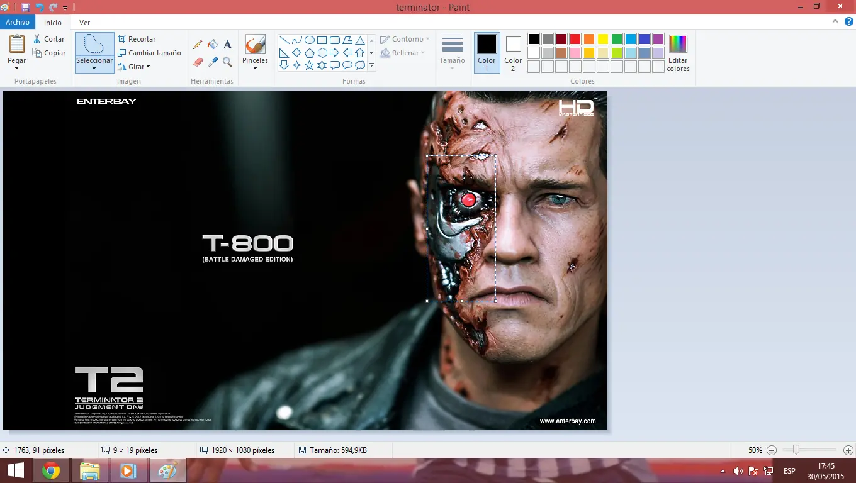Screen dimensions: 856x483
Task: Expand the Pinceles brushes dropdown arrow
Action: pyautogui.click(x=255, y=68)
